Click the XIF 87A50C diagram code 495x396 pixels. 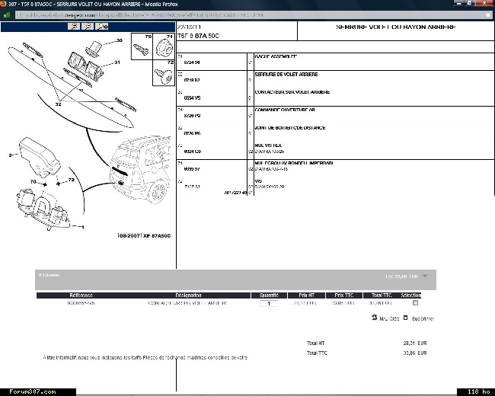[157, 235]
